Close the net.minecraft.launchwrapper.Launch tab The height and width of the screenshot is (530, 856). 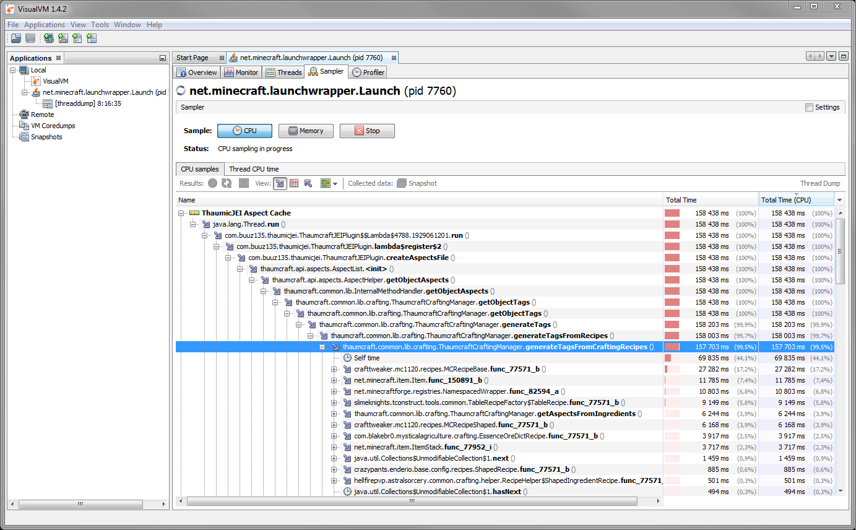393,58
